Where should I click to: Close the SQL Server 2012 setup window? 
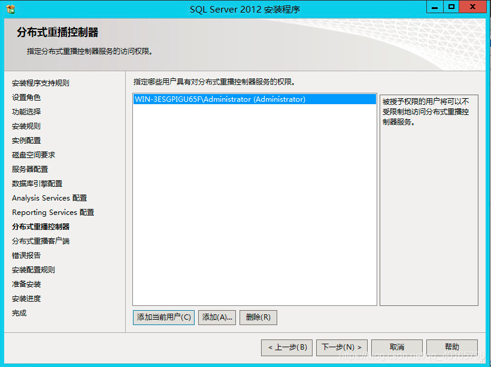point(472,7)
